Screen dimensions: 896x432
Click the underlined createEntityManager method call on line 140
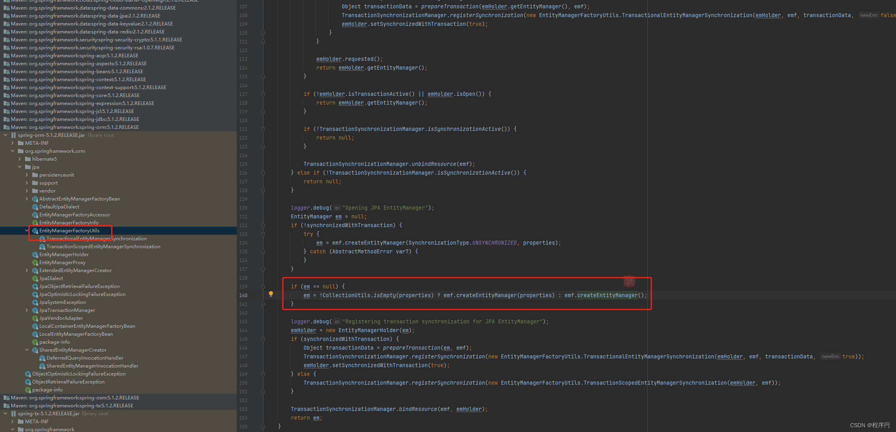[x=608, y=295]
